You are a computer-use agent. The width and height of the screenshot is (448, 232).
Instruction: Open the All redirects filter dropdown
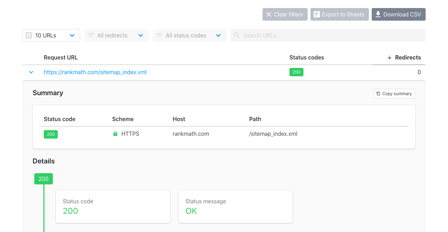tap(117, 35)
